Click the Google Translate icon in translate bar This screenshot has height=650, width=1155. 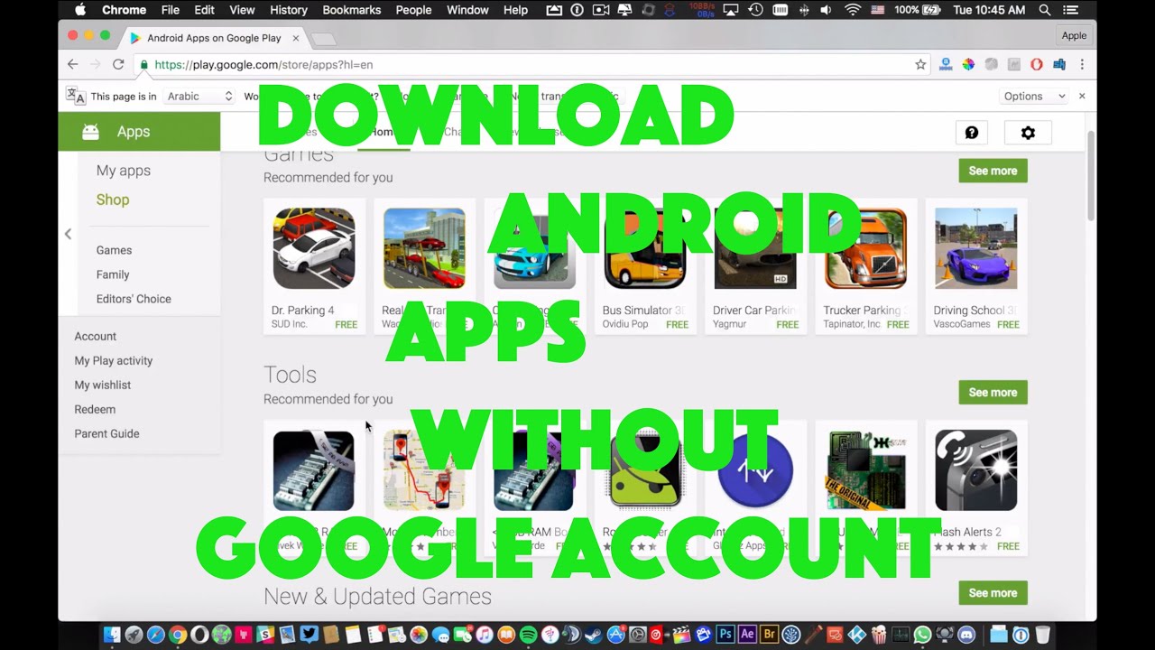point(76,96)
